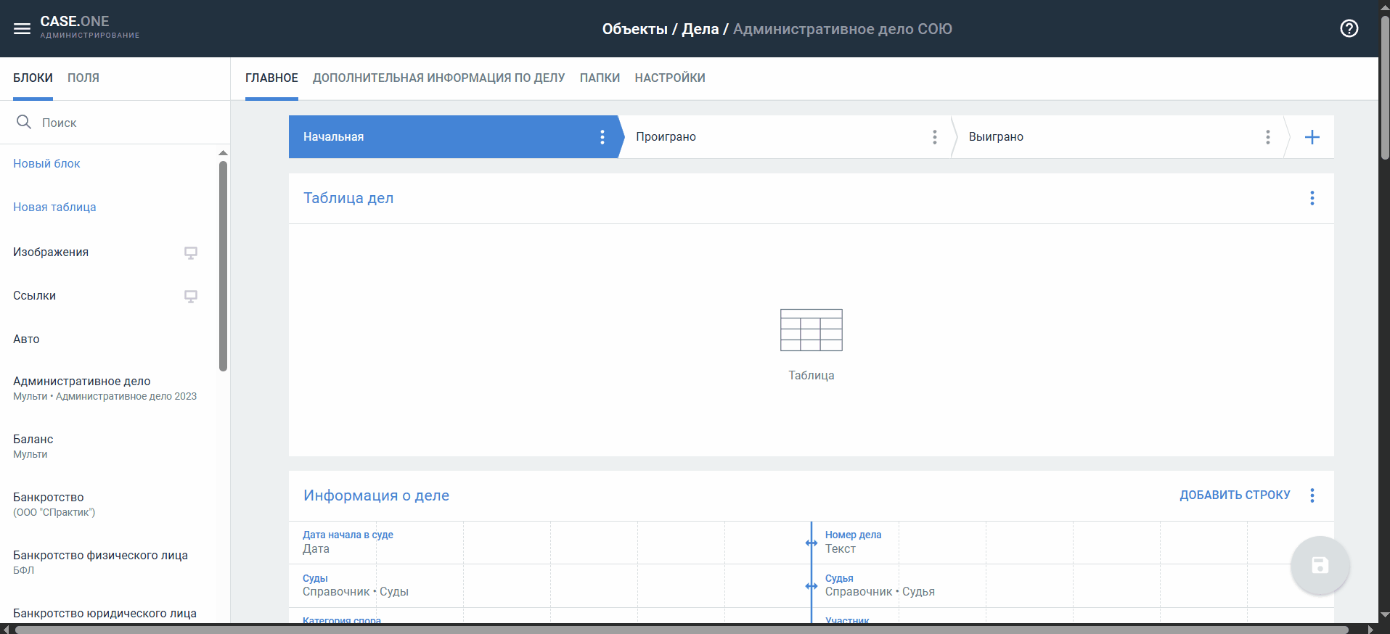Open the hamburger navigation menu
1390x634 pixels.
pos(22,29)
